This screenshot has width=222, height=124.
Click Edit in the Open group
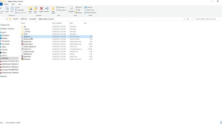[78, 10]
